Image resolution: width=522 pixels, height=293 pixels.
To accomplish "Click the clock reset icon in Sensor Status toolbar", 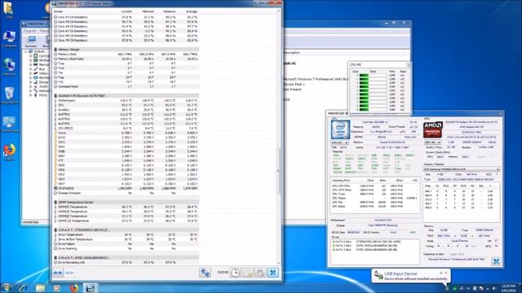I will tap(235, 273).
